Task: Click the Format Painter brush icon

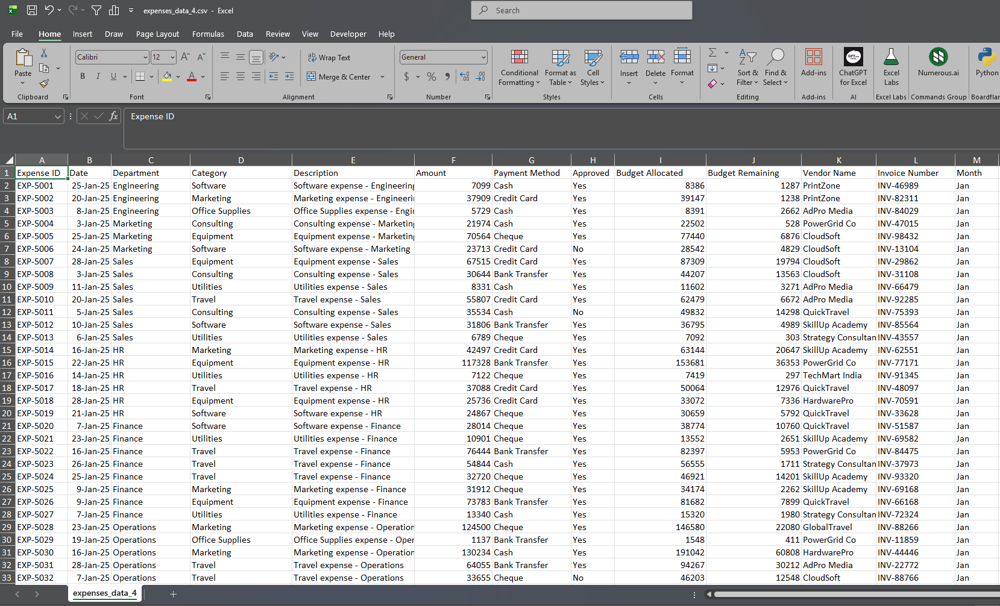Action: [x=44, y=83]
